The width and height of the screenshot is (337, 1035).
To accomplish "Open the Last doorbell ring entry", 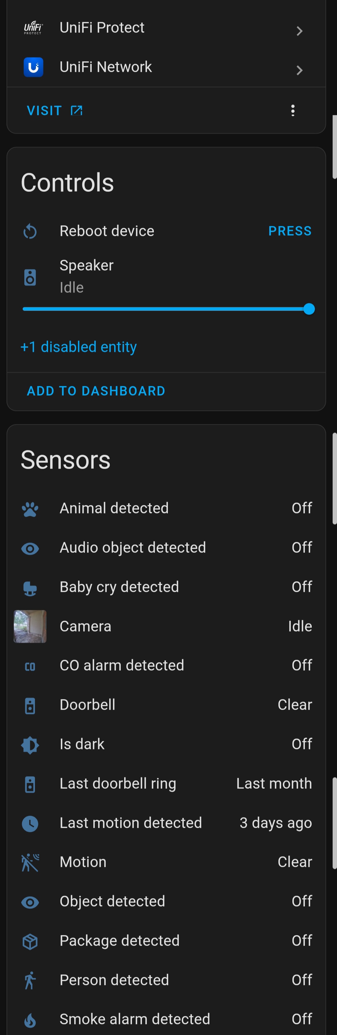I will (167, 783).
